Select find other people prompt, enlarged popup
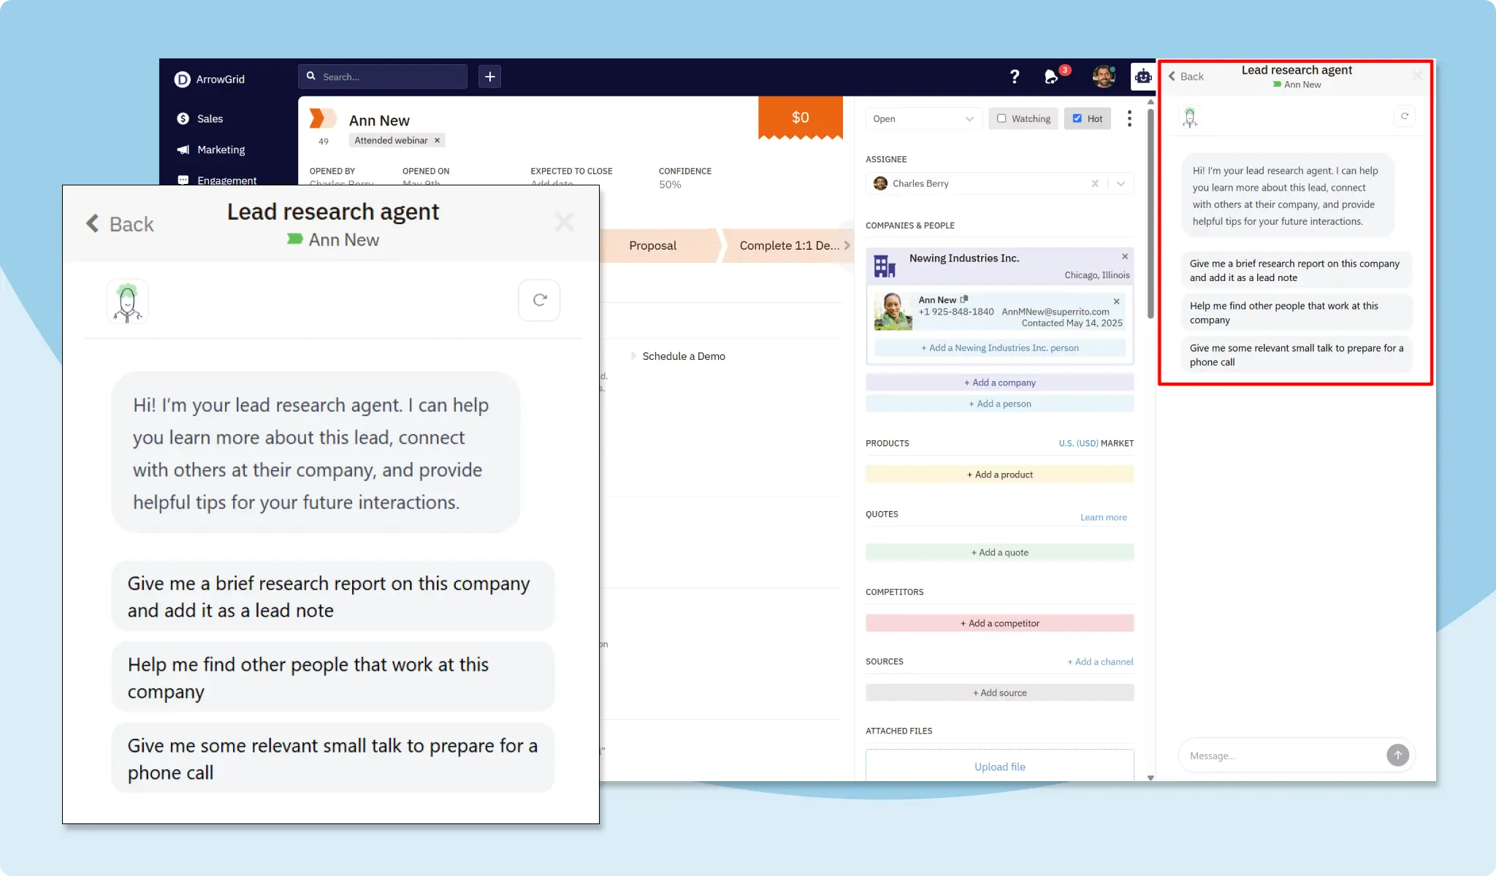This screenshot has height=876, width=1496. click(332, 677)
